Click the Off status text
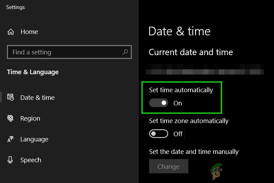This screenshot has height=183, width=274. click(178, 134)
